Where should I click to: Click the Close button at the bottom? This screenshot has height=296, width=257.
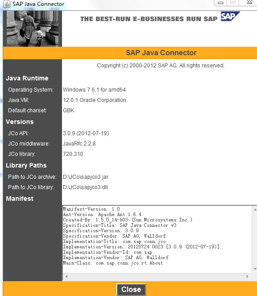point(131,289)
